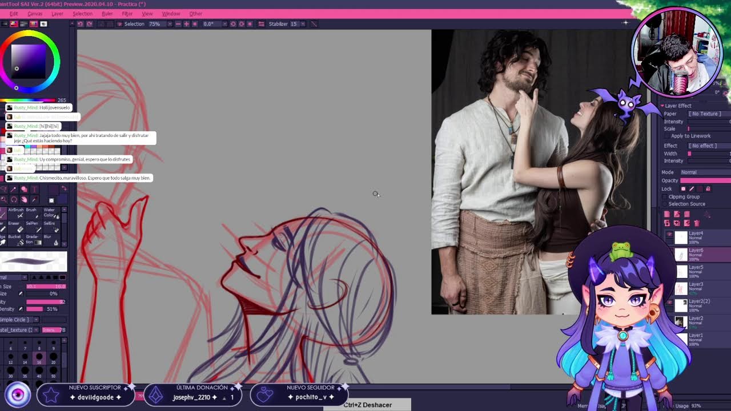Image resolution: width=731 pixels, height=411 pixels.
Task: Open the zoom 75% dropdown
Action: tap(170, 24)
